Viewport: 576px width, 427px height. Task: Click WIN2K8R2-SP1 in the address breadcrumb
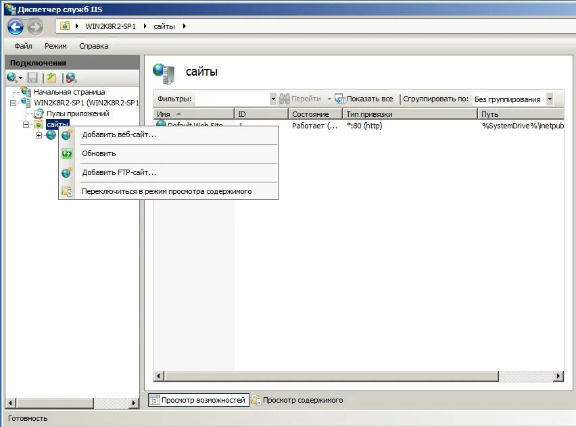[111, 26]
